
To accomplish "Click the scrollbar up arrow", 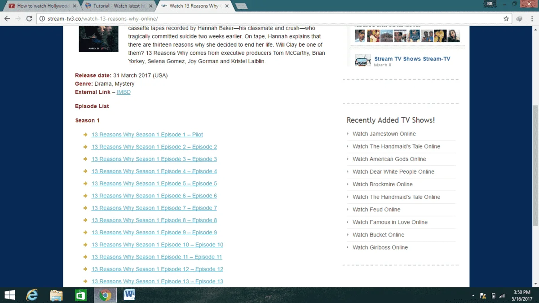I will pos(535,30).
